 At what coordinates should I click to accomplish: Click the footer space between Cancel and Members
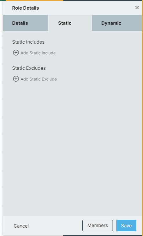point(56,226)
